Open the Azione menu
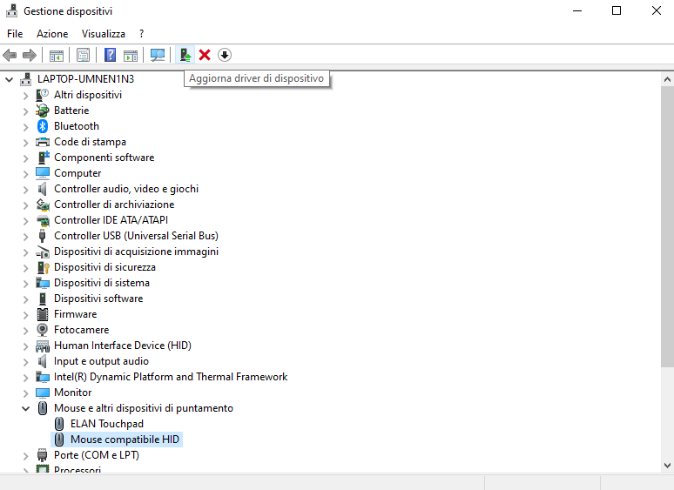 52,33
